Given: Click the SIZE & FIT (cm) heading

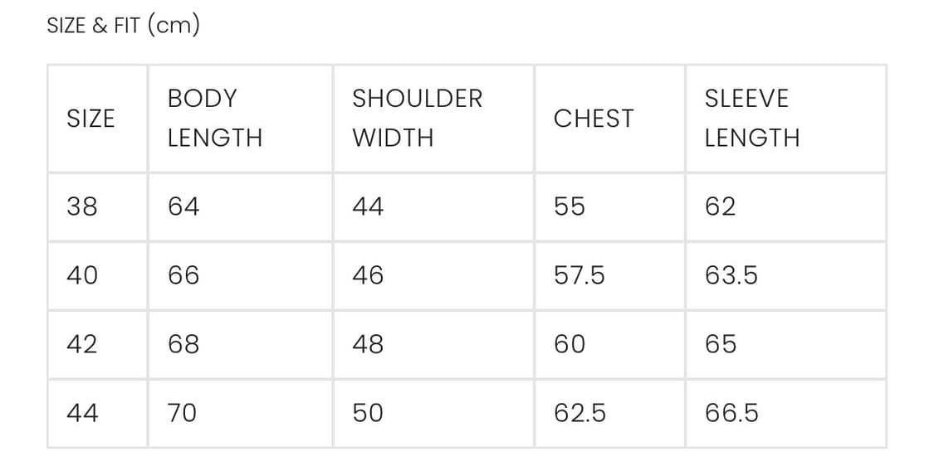Looking at the screenshot, I should coord(123,26).
